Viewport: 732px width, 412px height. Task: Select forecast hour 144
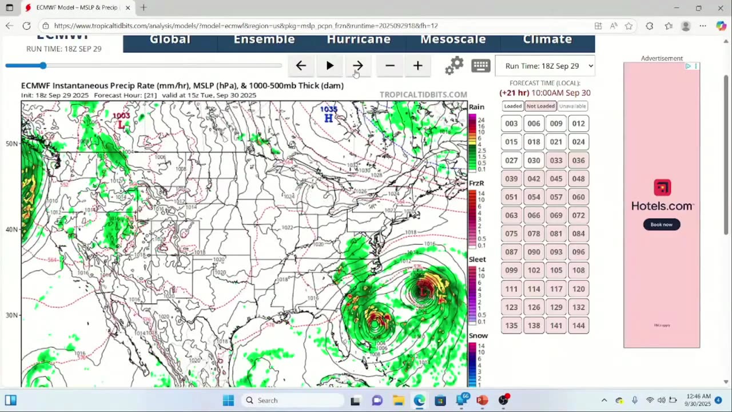click(x=578, y=326)
